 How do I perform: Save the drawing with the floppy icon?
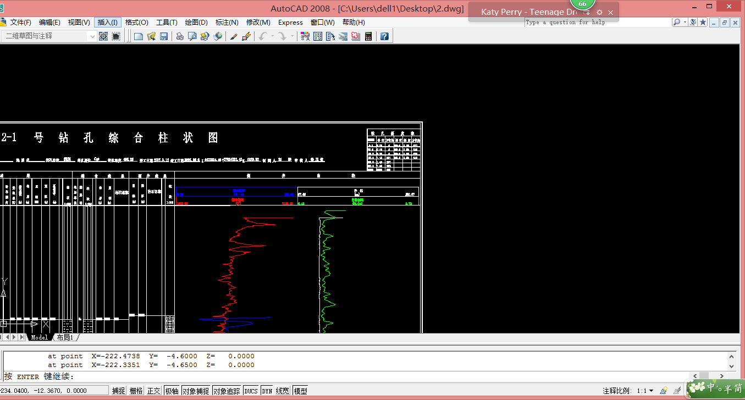pyautogui.click(x=163, y=36)
